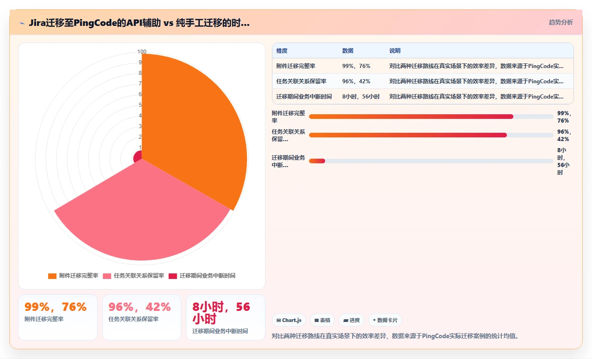Open the 99%，76% data card
592x359 pixels.
(x=58, y=317)
